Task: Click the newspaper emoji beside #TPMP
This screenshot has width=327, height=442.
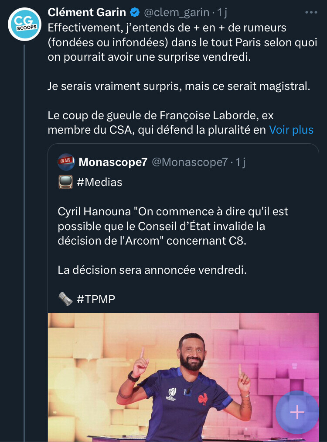Action: click(65, 299)
